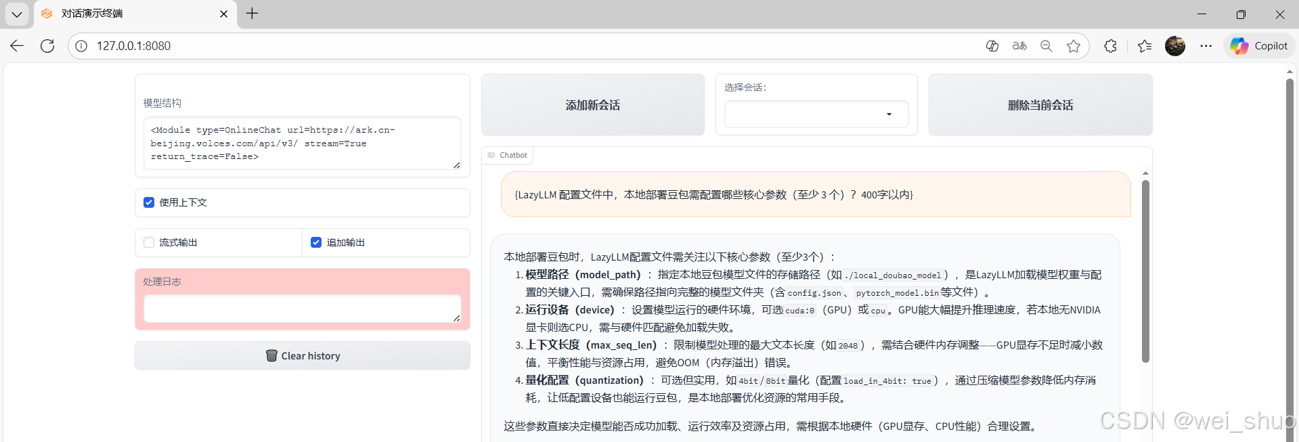Click the load_in_4bit: true code snippet
1299x442 pixels.
[887, 381]
